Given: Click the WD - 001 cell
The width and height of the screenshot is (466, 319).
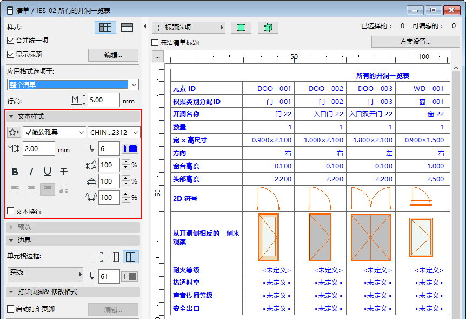Looking at the screenshot, I should [x=421, y=88].
